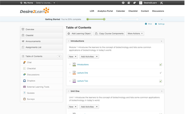Click the Dropbox icon in sidebar
The height and width of the screenshot is (114, 185).
click(x=24, y=81)
